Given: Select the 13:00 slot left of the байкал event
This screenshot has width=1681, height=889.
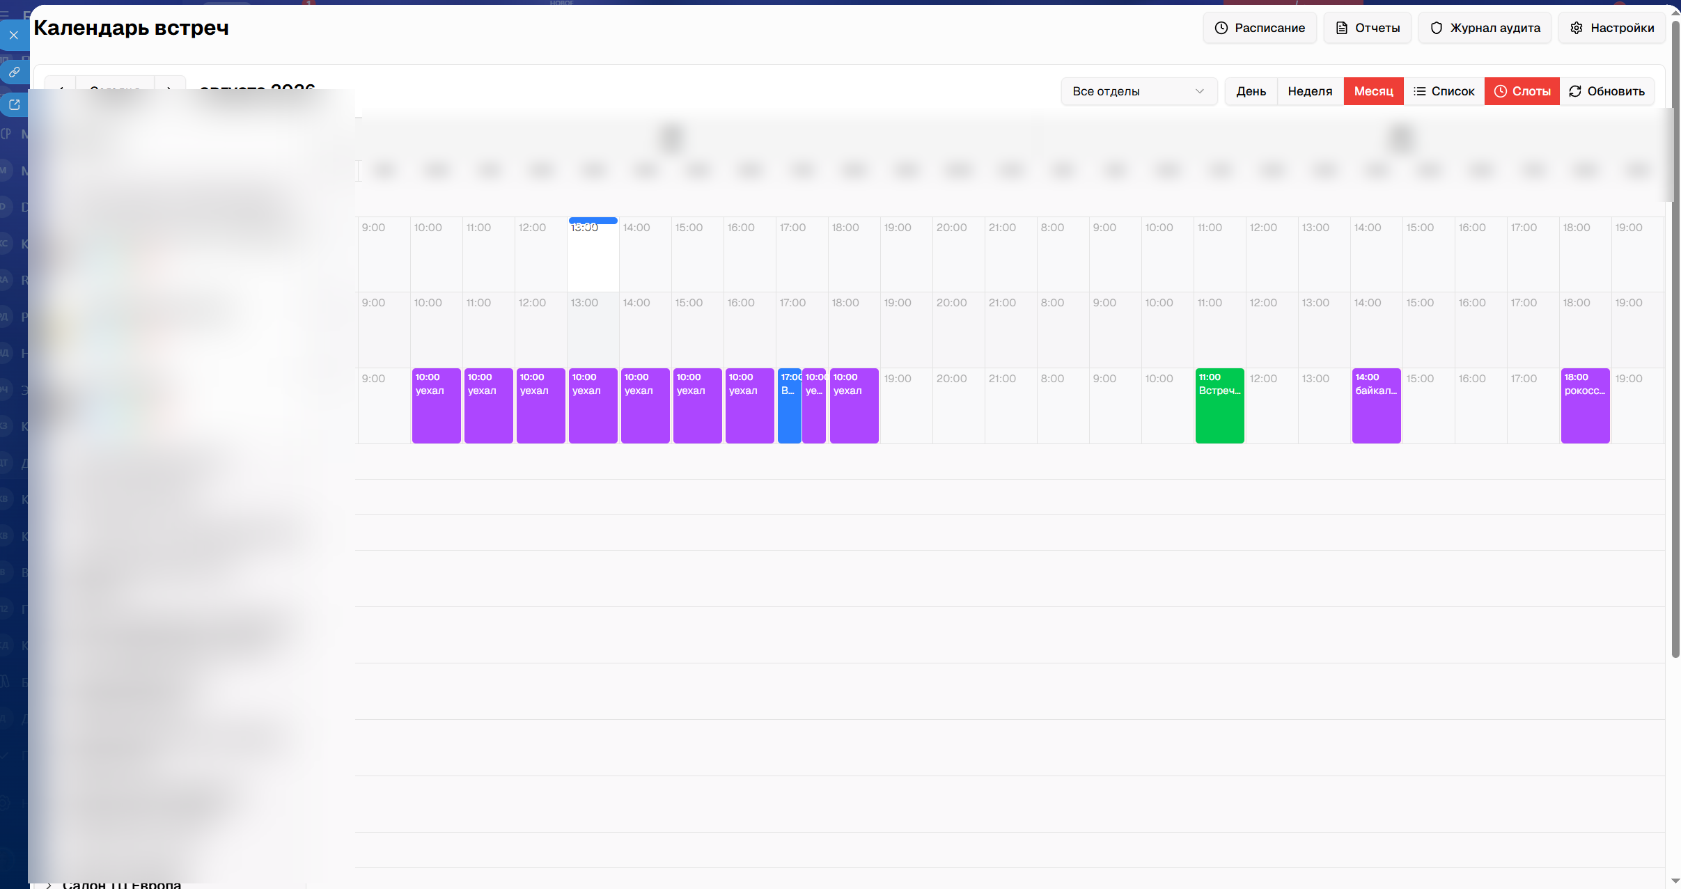Looking at the screenshot, I should pos(1324,406).
